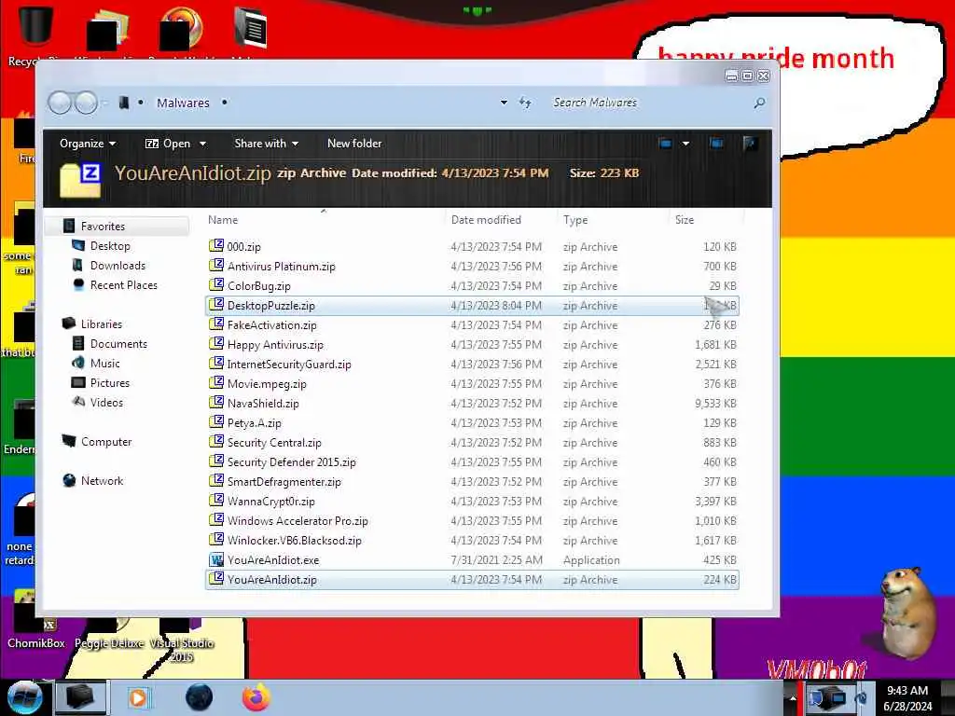Click the Music library icon
The width and height of the screenshot is (955, 716).
78,363
